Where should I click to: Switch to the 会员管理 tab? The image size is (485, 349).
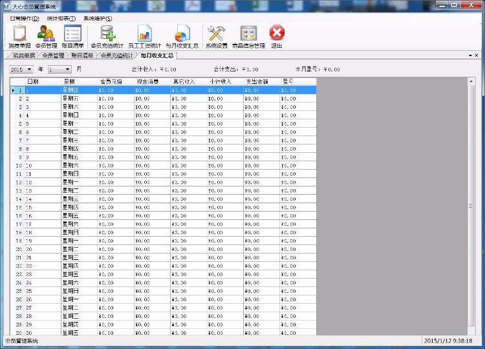point(53,55)
